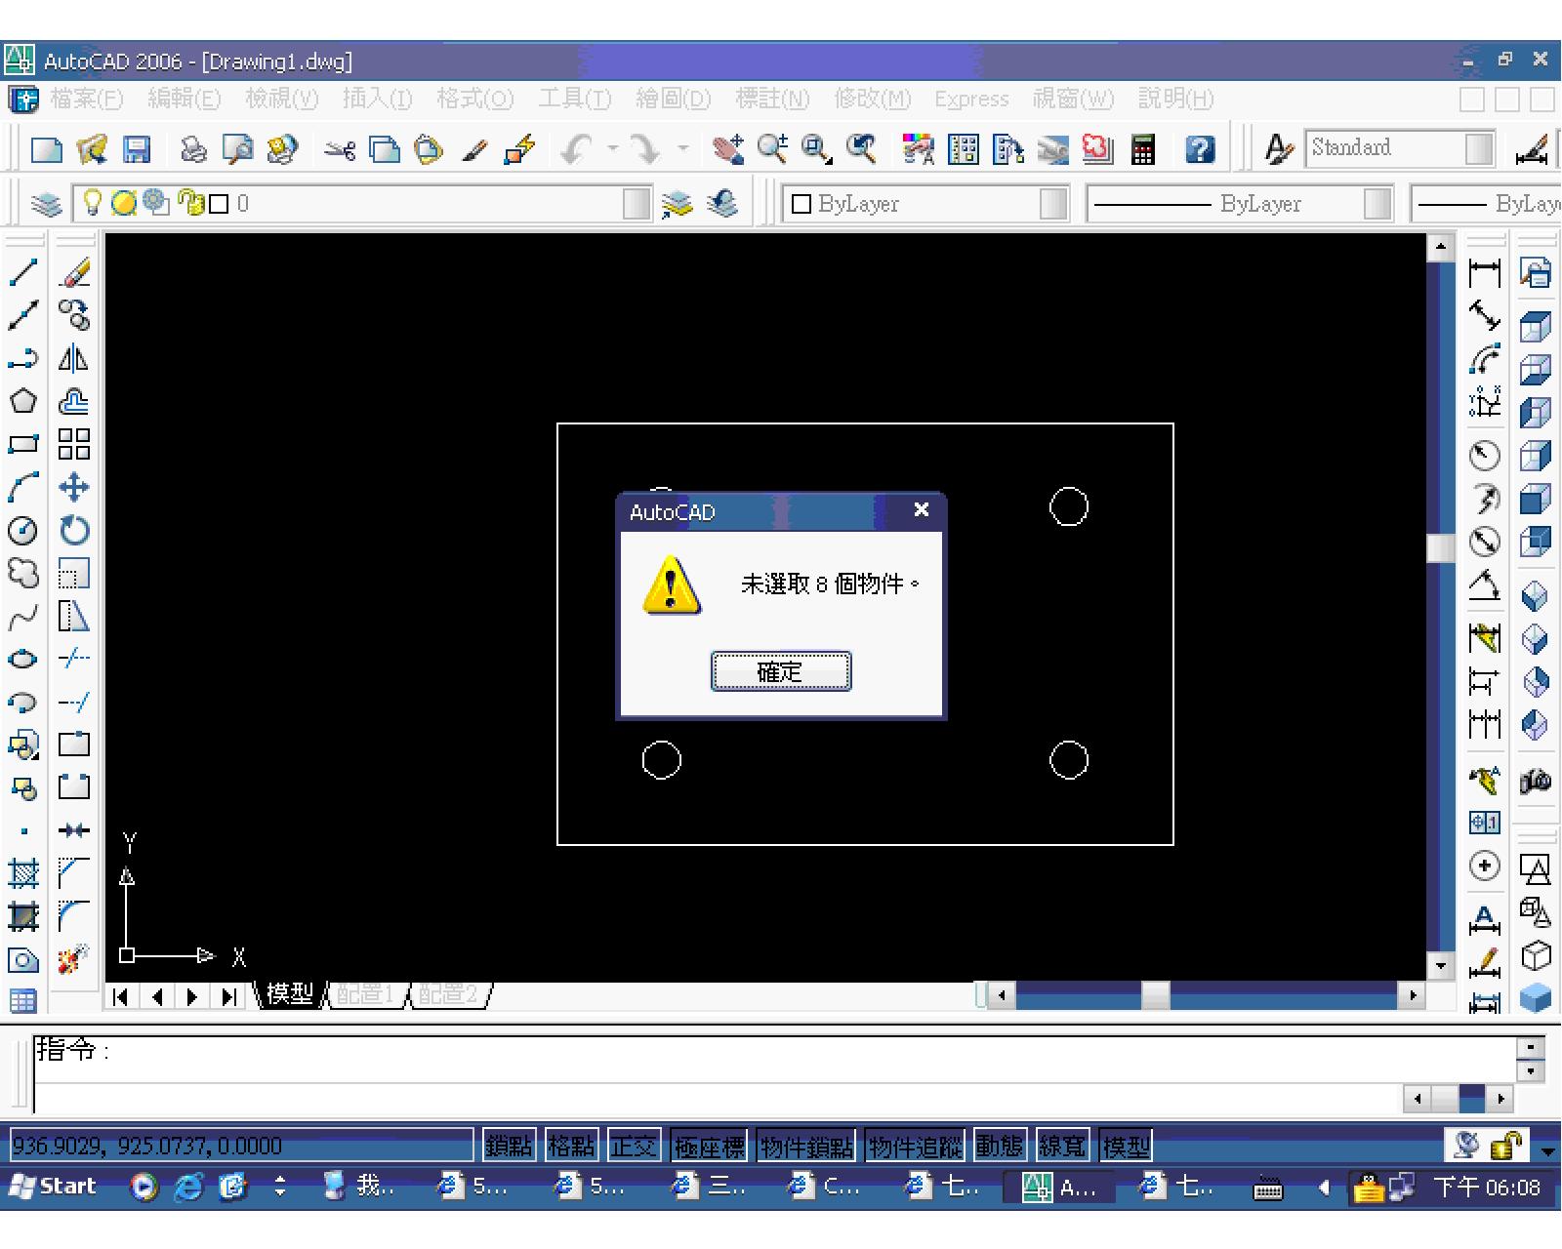Image resolution: width=1562 pixels, height=1249 pixels.
Task: Select the Explode modify tool
Action: (x=74, y=957)
